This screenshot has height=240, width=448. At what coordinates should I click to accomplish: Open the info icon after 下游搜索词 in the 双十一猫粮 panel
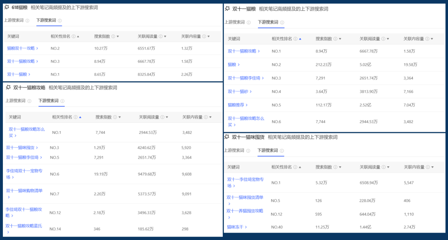282,22
